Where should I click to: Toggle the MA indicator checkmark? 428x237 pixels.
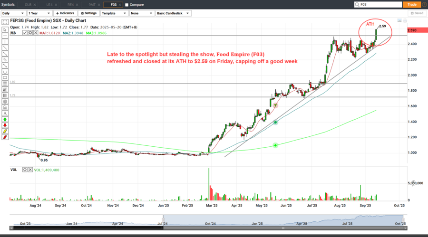coord(25,33)
